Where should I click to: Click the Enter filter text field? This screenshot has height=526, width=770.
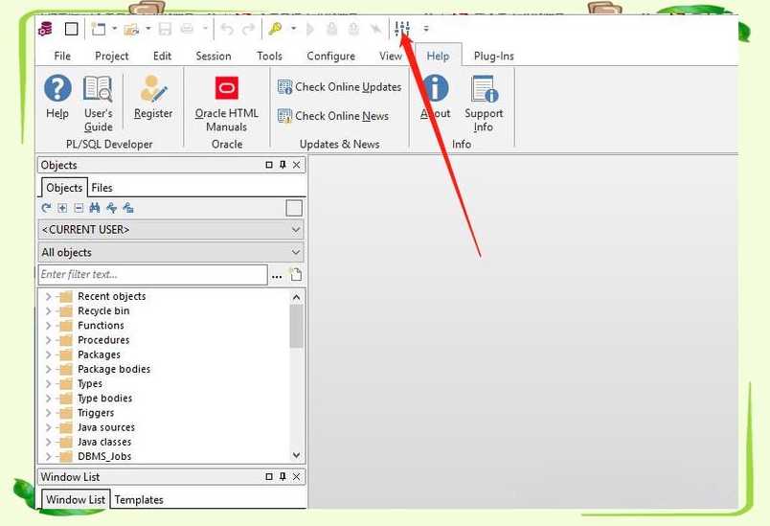pos(152,275)
